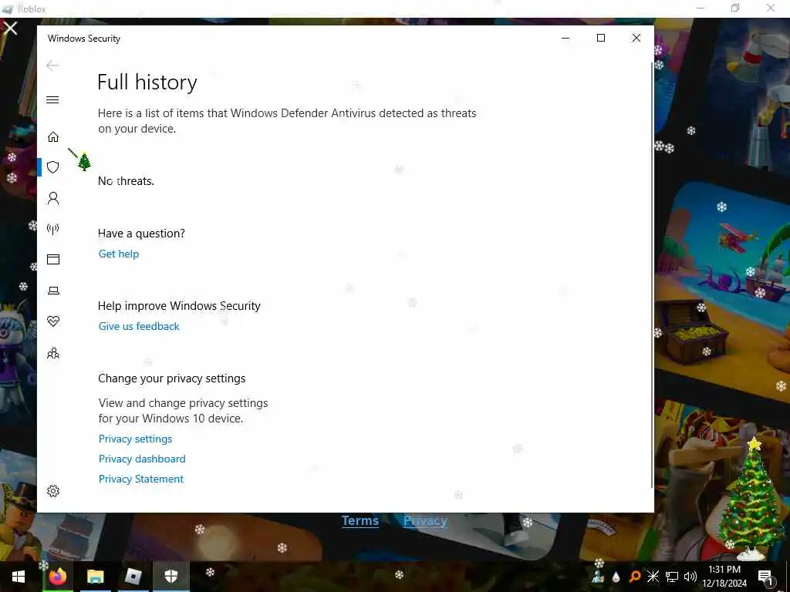The width and height of the screenshot is (790, 592).
Task: Open File Explorer from the taskbar
Action: point(95,577)
